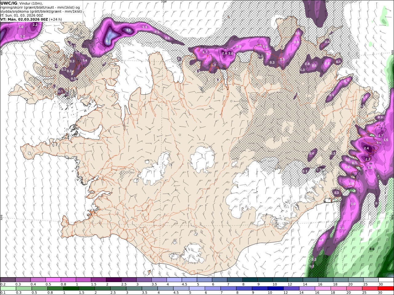Click the "(+24 h)" forecast offset text
This screenshot has height=295, width=394.
tap(55, 19)
